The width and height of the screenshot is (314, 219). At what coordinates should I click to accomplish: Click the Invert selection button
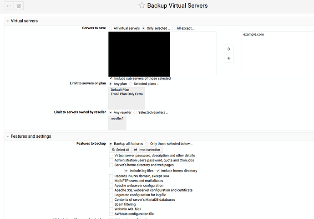(x=147, y=150)
